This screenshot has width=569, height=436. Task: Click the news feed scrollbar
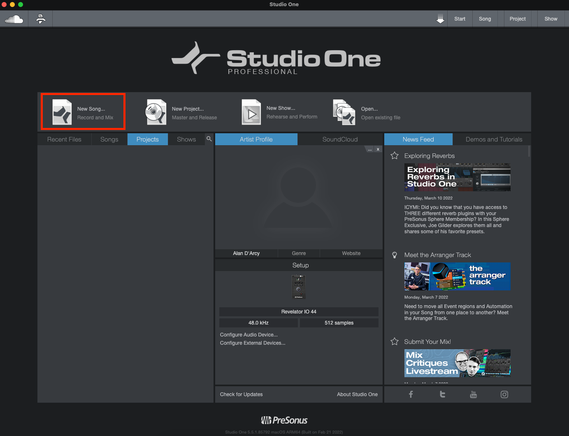(x=529, y=151)
